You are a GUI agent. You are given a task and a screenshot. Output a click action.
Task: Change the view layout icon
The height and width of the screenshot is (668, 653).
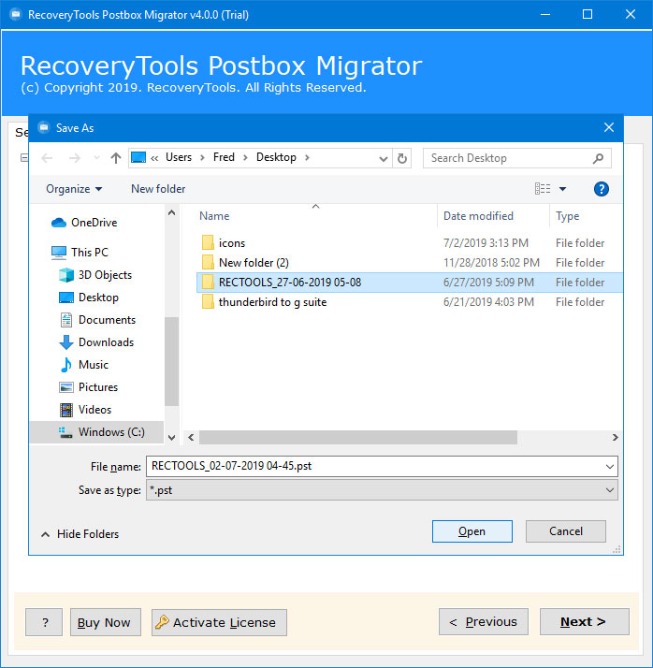coord(543,189)
